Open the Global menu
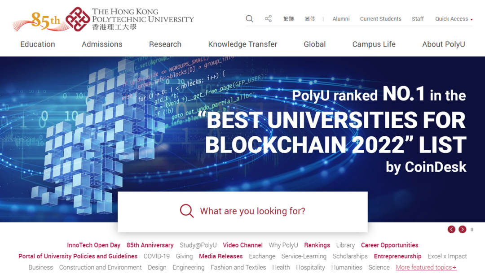This screenshot has height=278, width=485. (314, 44)
